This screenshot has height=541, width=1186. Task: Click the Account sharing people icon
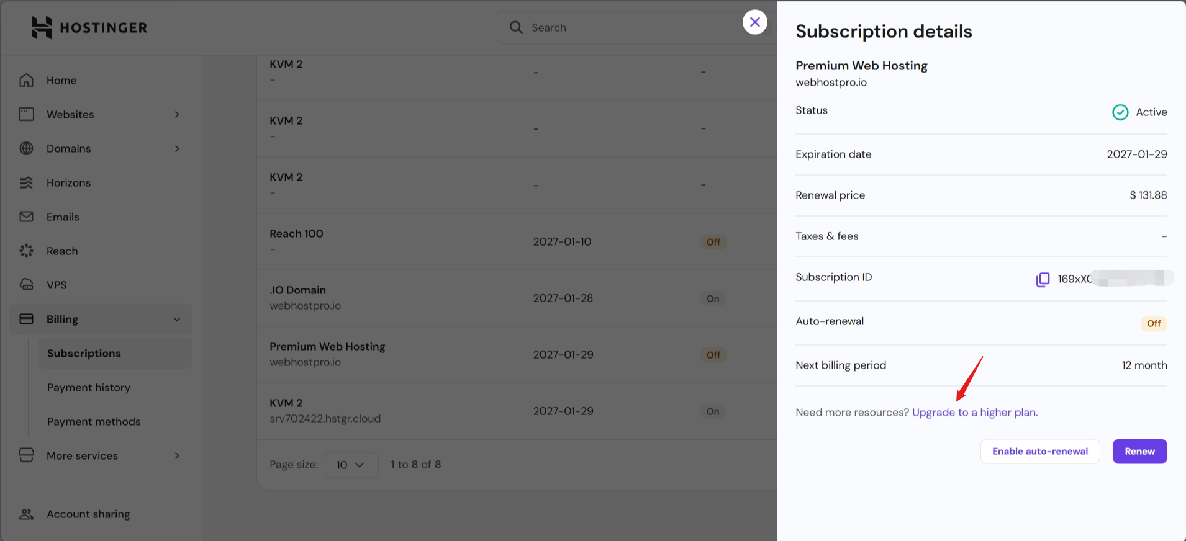[26, 514]
